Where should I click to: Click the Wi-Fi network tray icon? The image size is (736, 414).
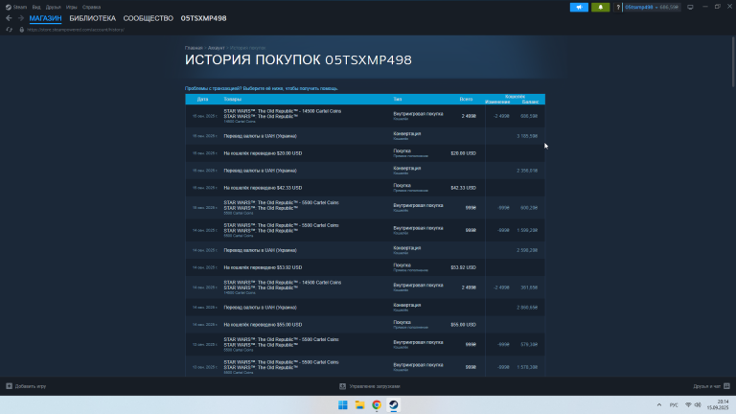click(x=688, y=405)
